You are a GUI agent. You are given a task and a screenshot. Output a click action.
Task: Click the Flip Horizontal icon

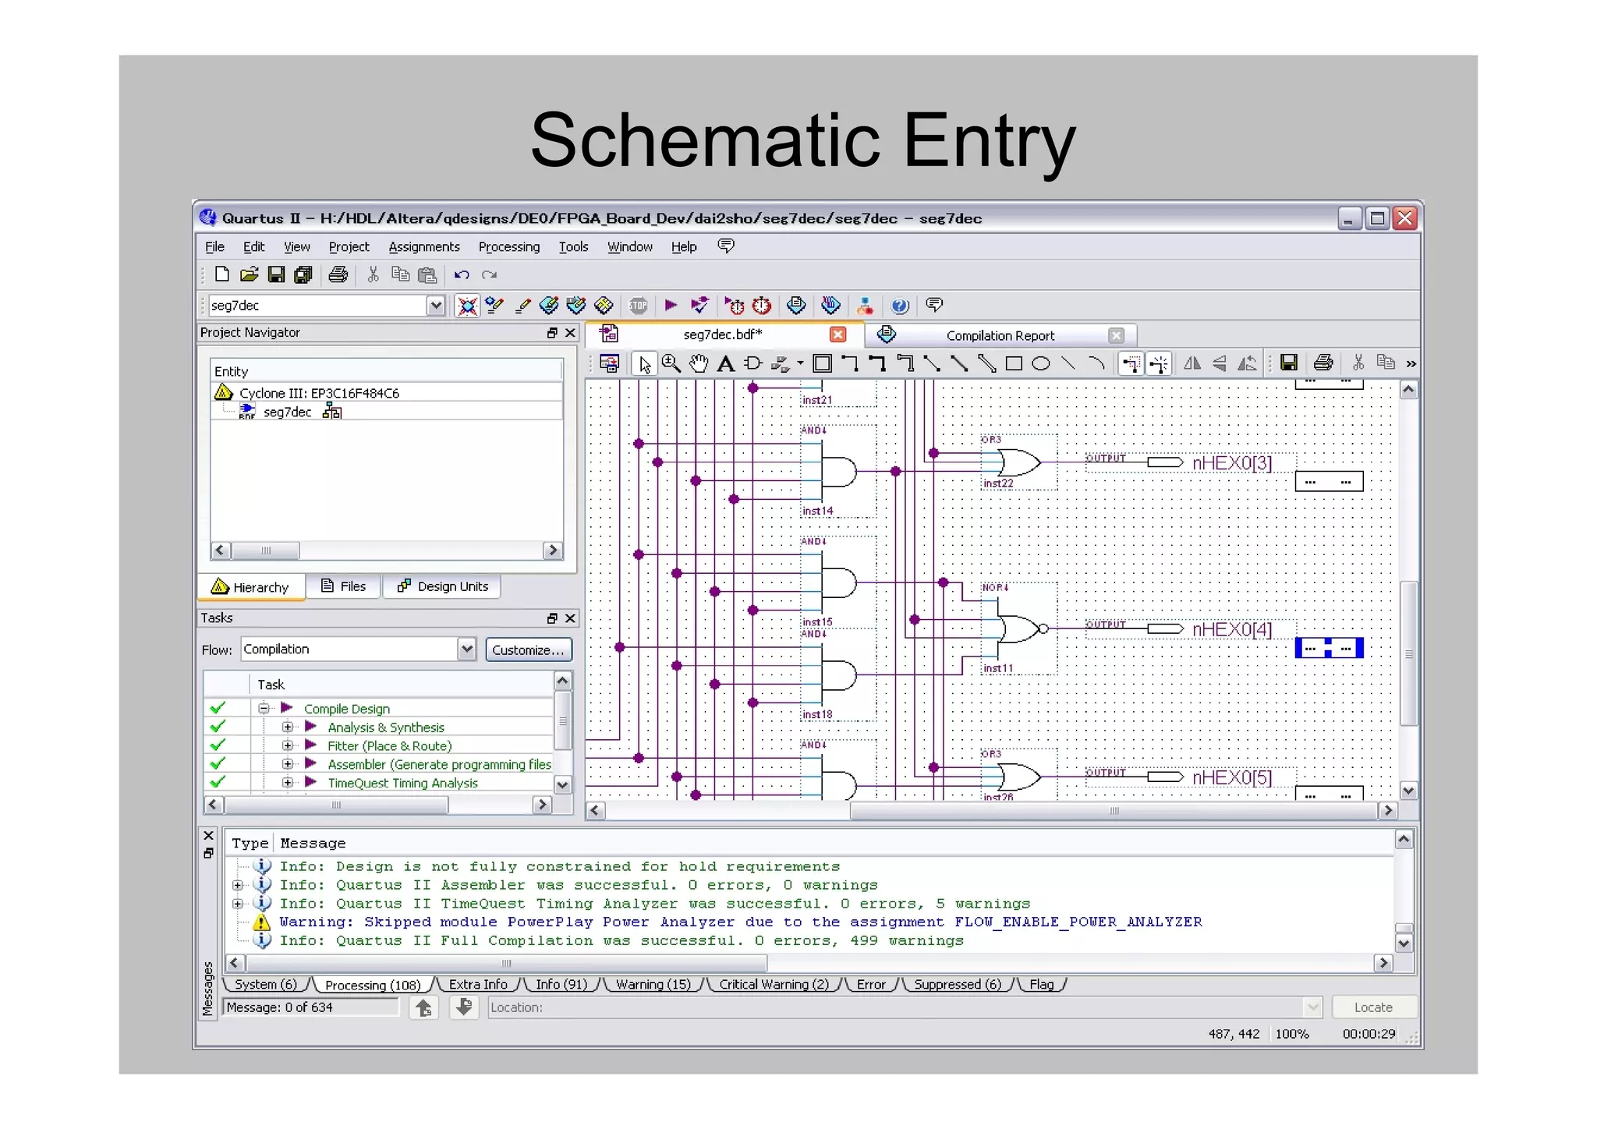[x=1192, y=363]
